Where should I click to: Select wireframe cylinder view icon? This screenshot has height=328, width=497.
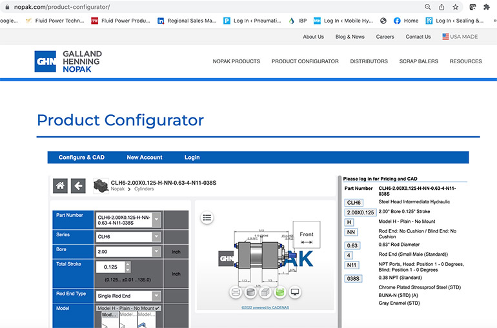(236, 292)
